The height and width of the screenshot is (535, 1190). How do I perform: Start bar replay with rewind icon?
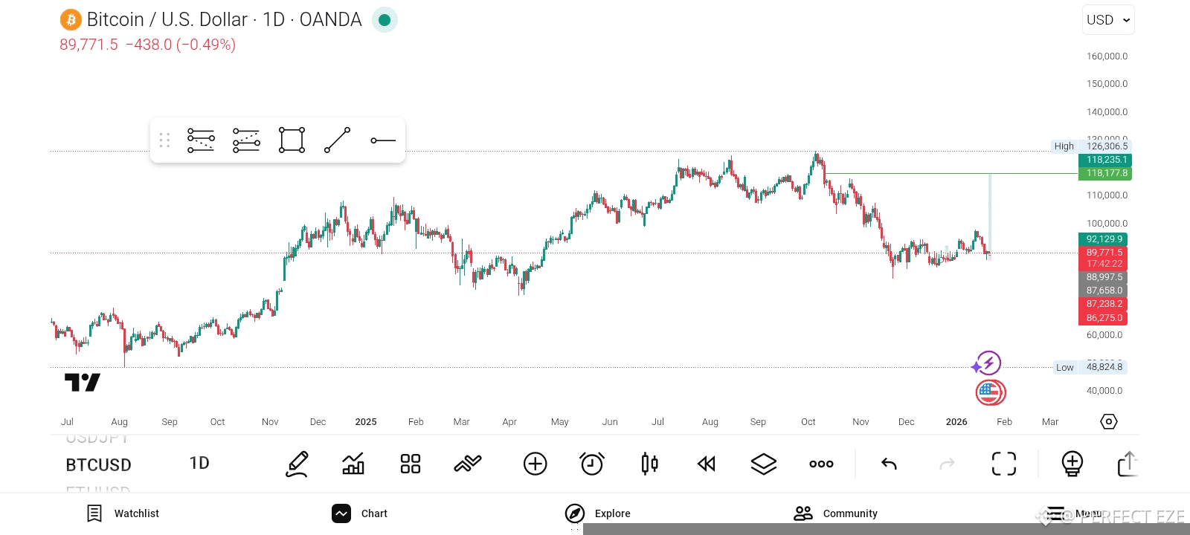pyautogui.click(x=707, y=464)
